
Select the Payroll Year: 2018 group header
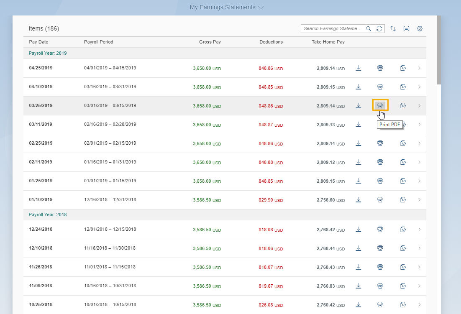(x=48, y=214)
